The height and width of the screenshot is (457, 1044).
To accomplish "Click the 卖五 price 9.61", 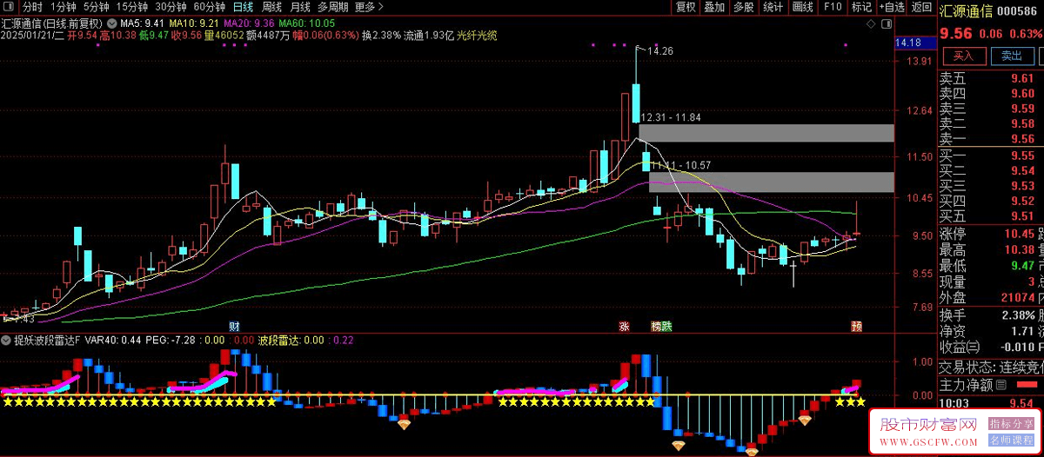I will (x=1021, y=78).
